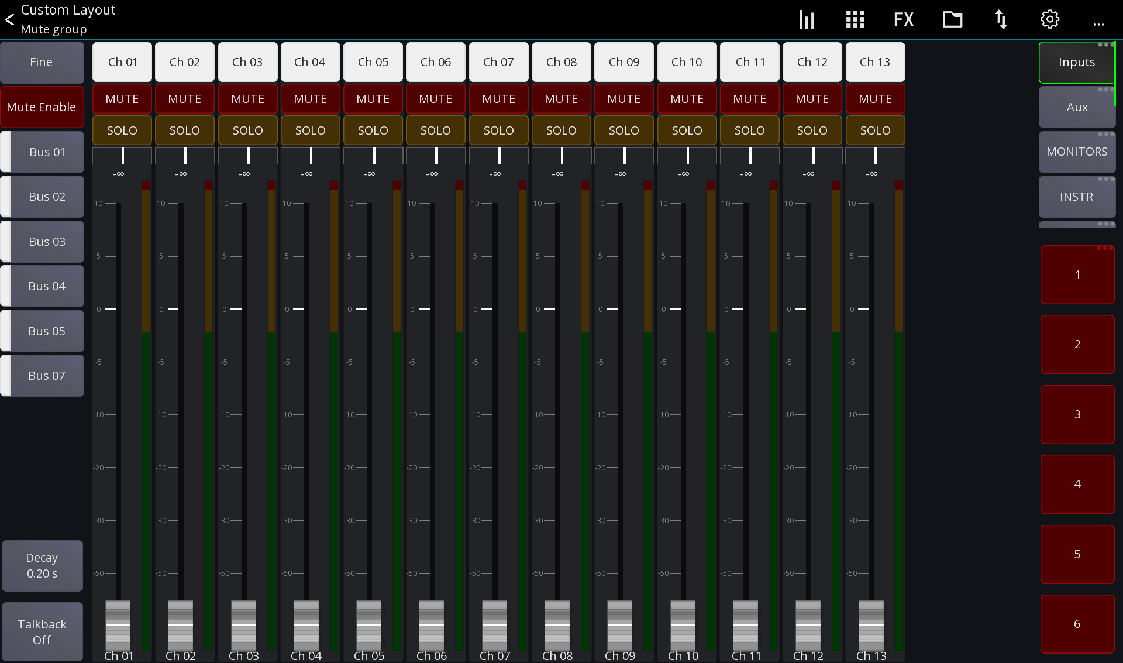Select Bus 02 send

point(42,197)
